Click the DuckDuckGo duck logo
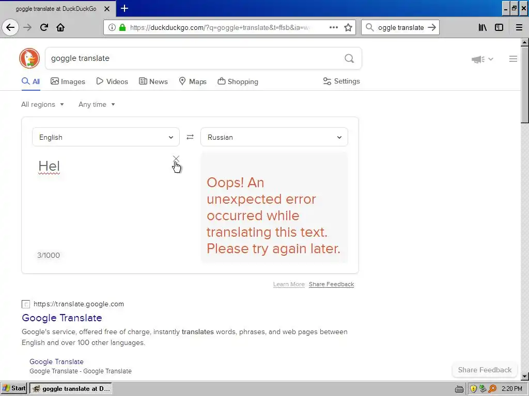529x396 pixels. 29,58
